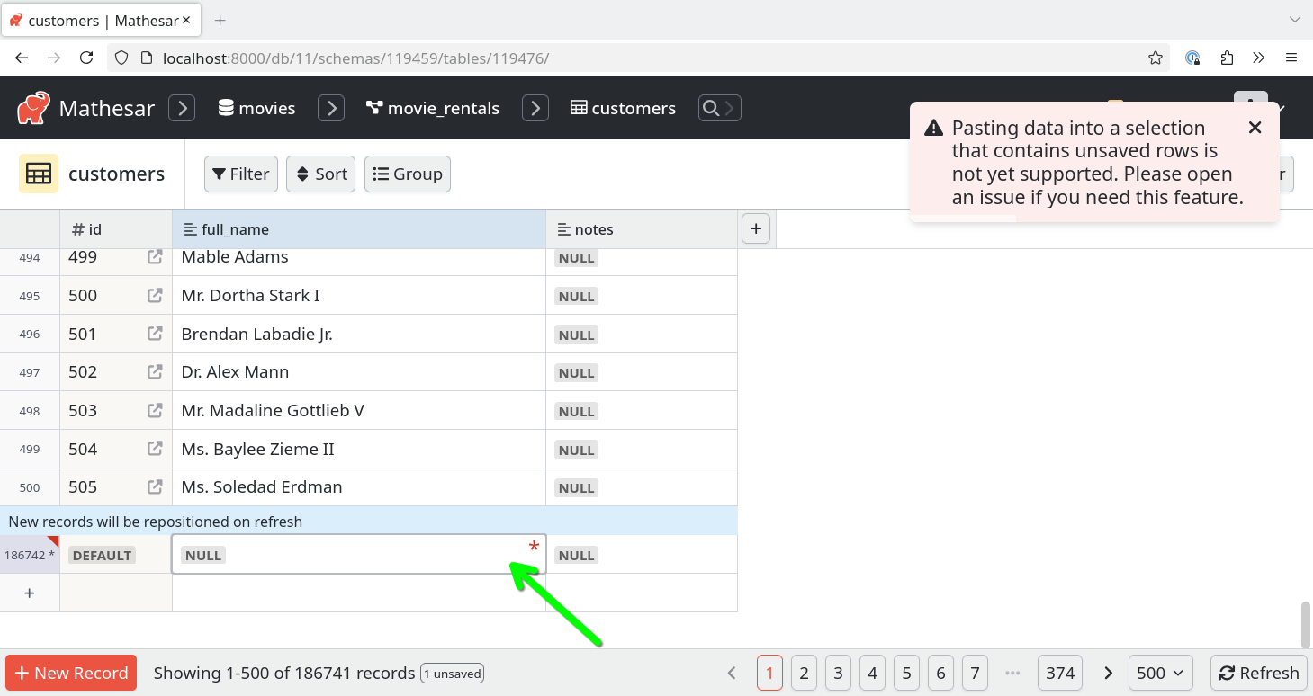Image resolution: width=1313 pixels, height=696 pixels.
Task: Dismiss the pasting data warning
Action: [1255, 127]
